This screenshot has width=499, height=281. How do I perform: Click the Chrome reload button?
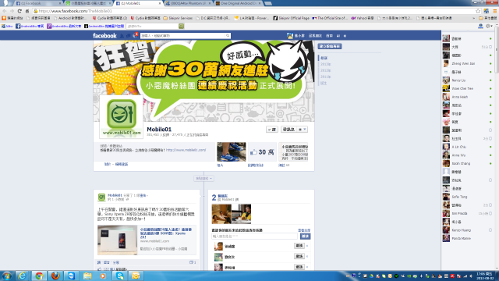pos(19,11)
